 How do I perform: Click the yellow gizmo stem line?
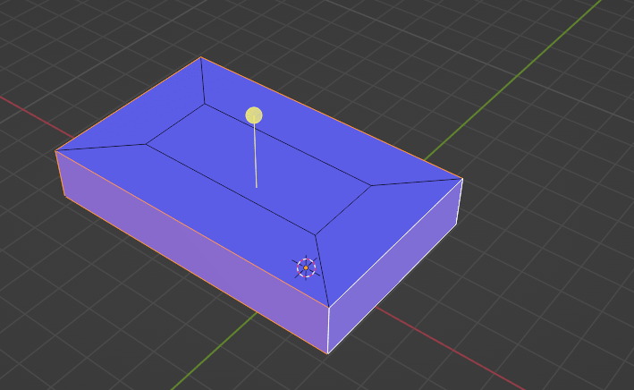[256, 157]
